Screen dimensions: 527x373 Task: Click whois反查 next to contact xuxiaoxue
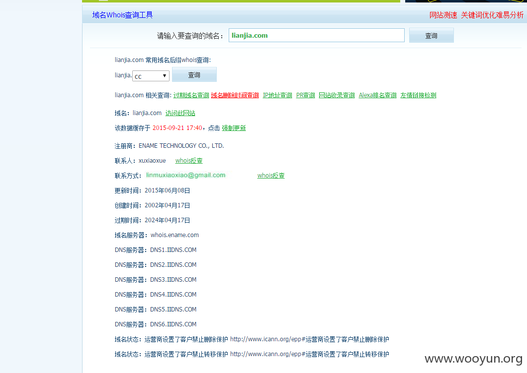[189, 161]
